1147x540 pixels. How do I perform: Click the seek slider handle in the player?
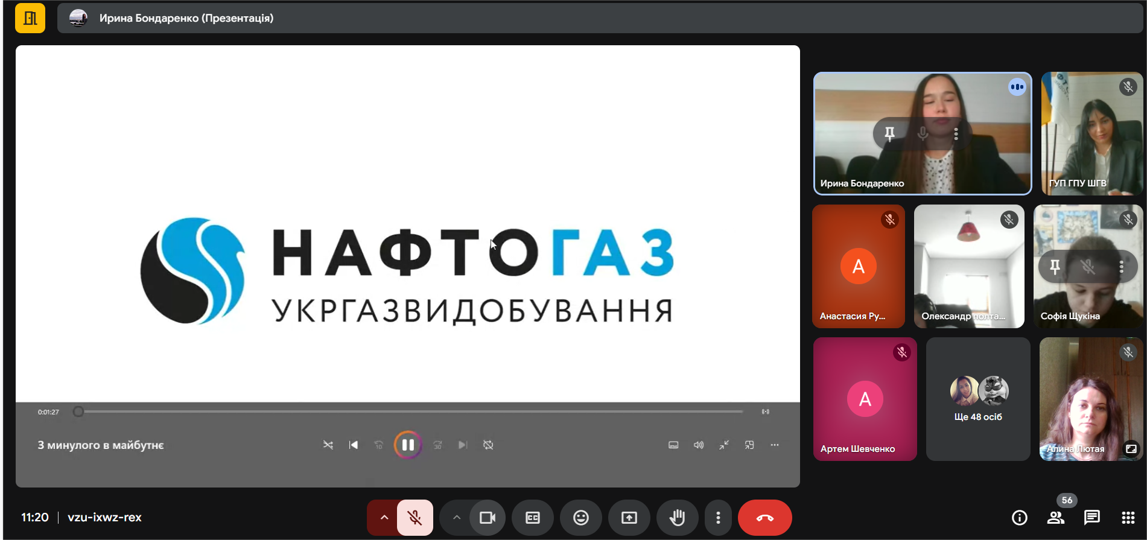pos(78,411)
